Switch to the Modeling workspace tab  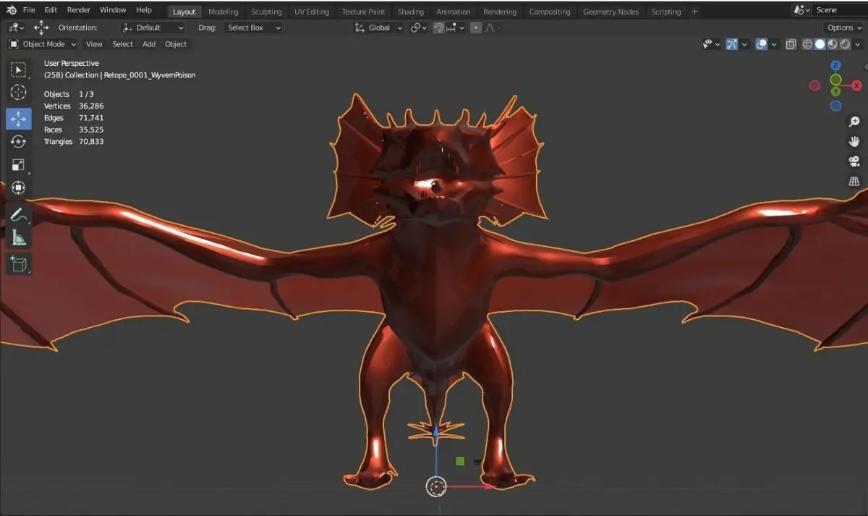click(224, 12)
